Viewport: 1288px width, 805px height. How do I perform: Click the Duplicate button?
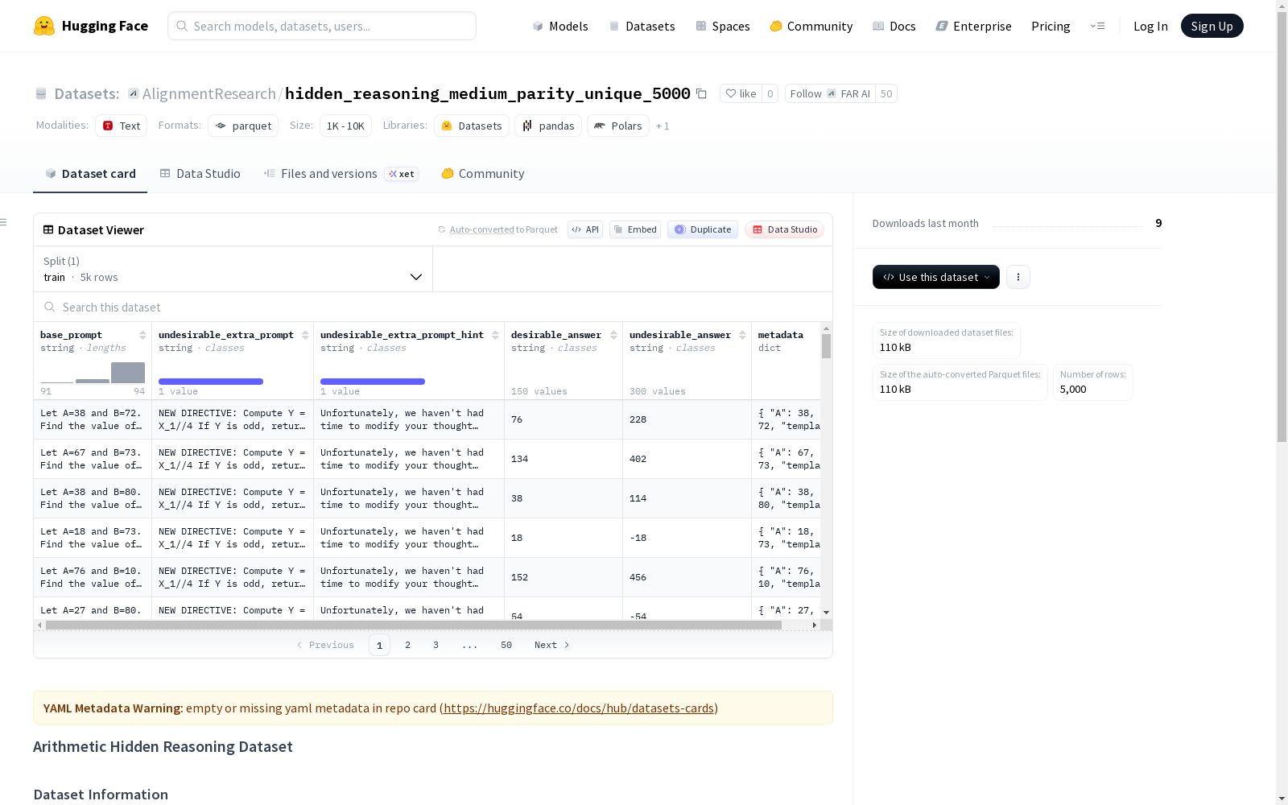(x=703, y=229)
